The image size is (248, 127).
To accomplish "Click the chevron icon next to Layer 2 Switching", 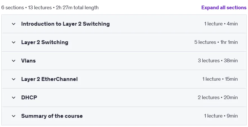I will [x=14, y=42].
